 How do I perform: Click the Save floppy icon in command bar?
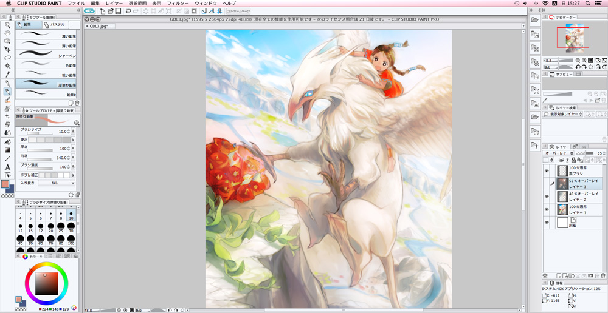[x=118, y=11]
